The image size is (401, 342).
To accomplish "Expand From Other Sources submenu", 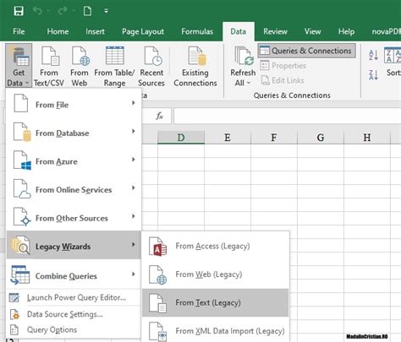I will (x=74, y=218).
